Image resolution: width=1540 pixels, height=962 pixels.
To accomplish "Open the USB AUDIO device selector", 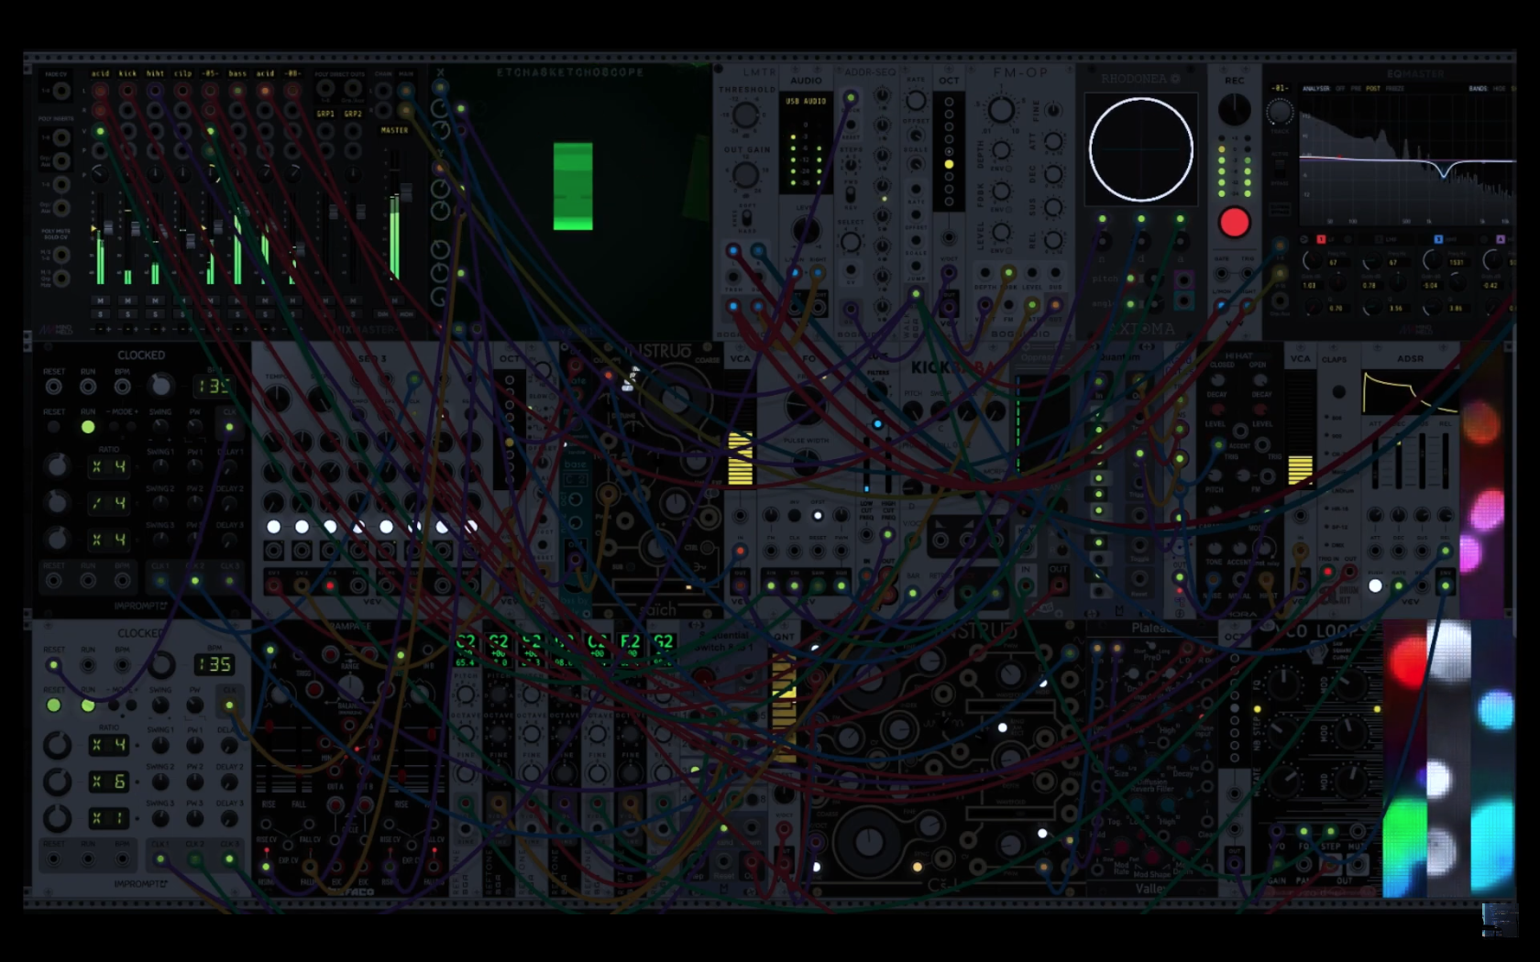I will (x=806, y=102).
